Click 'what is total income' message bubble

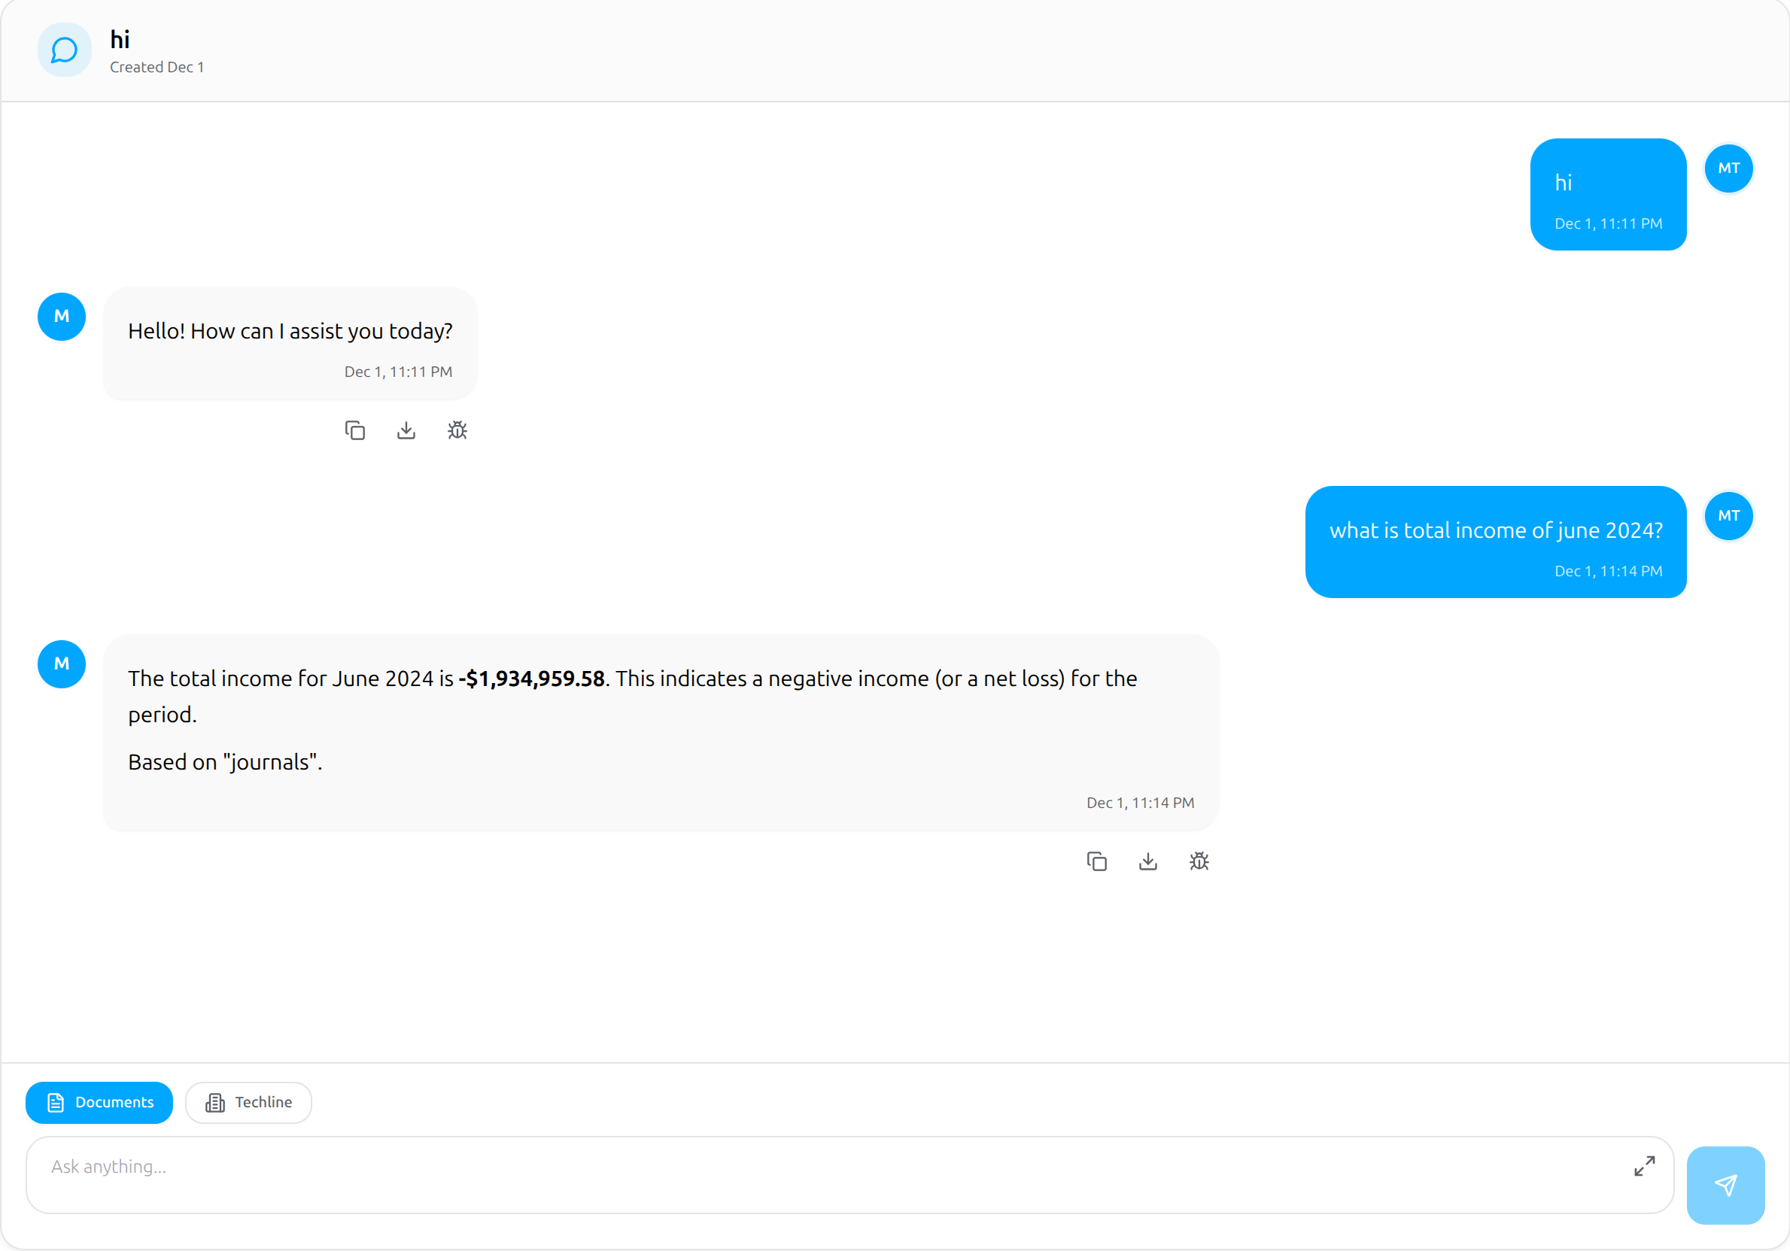point(1495,542)
